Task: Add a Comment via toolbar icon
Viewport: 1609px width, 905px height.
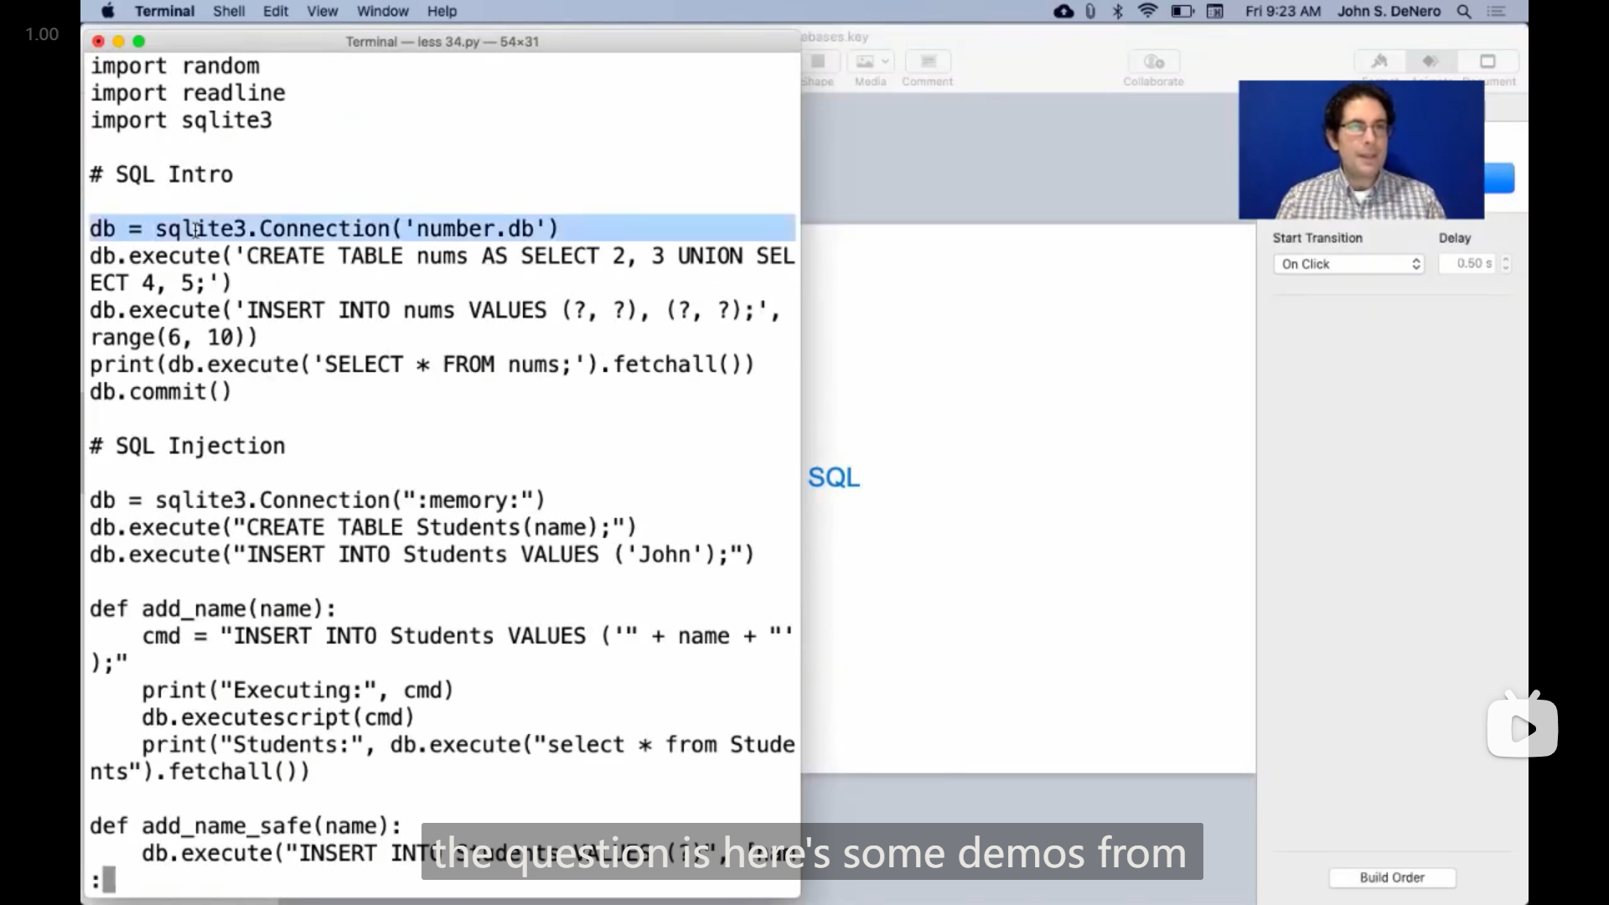Action: [928, 63]
